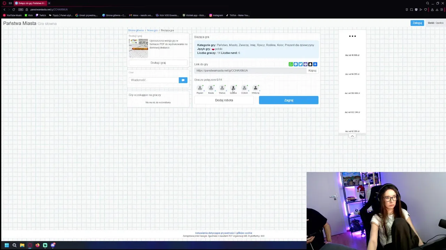
Task: Share game link via Microsoft Teams icon
Action: (305, 64)
